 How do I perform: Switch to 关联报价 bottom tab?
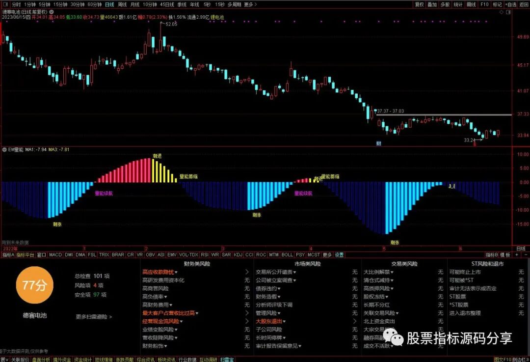(x=21, y=359)
